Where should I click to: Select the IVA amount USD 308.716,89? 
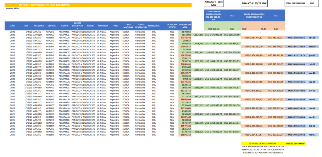click(232, 35)
